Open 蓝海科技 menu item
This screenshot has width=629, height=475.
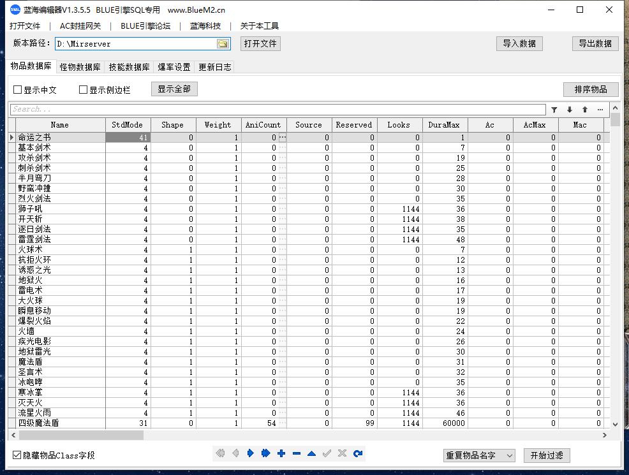click(205, 26)
